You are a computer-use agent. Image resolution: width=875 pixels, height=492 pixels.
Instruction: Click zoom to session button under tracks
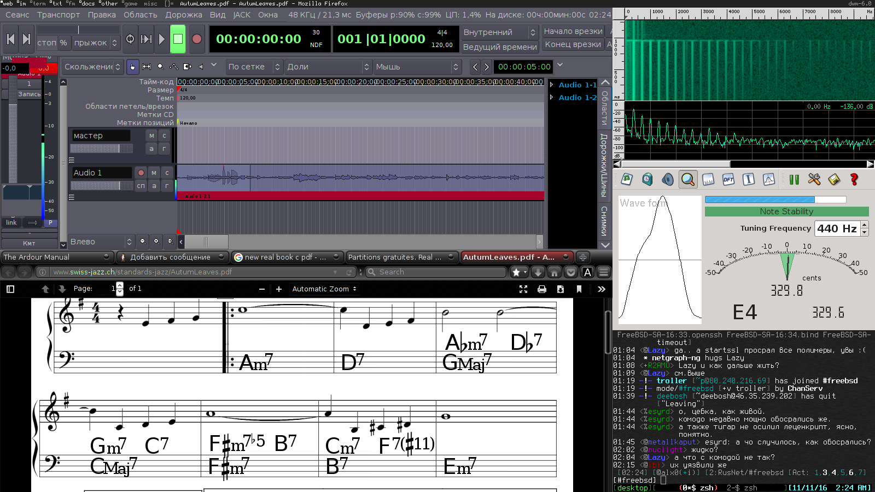click(170, 241)
